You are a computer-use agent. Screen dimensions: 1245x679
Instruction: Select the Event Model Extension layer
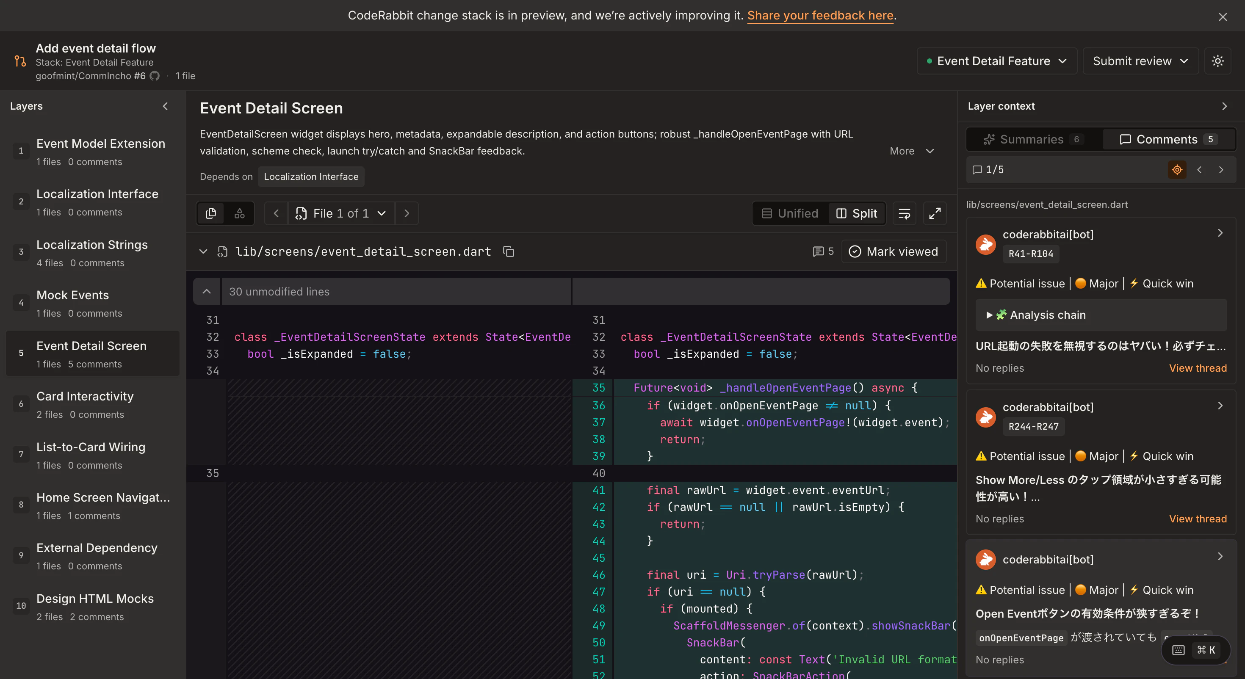(x=93, y=152)
